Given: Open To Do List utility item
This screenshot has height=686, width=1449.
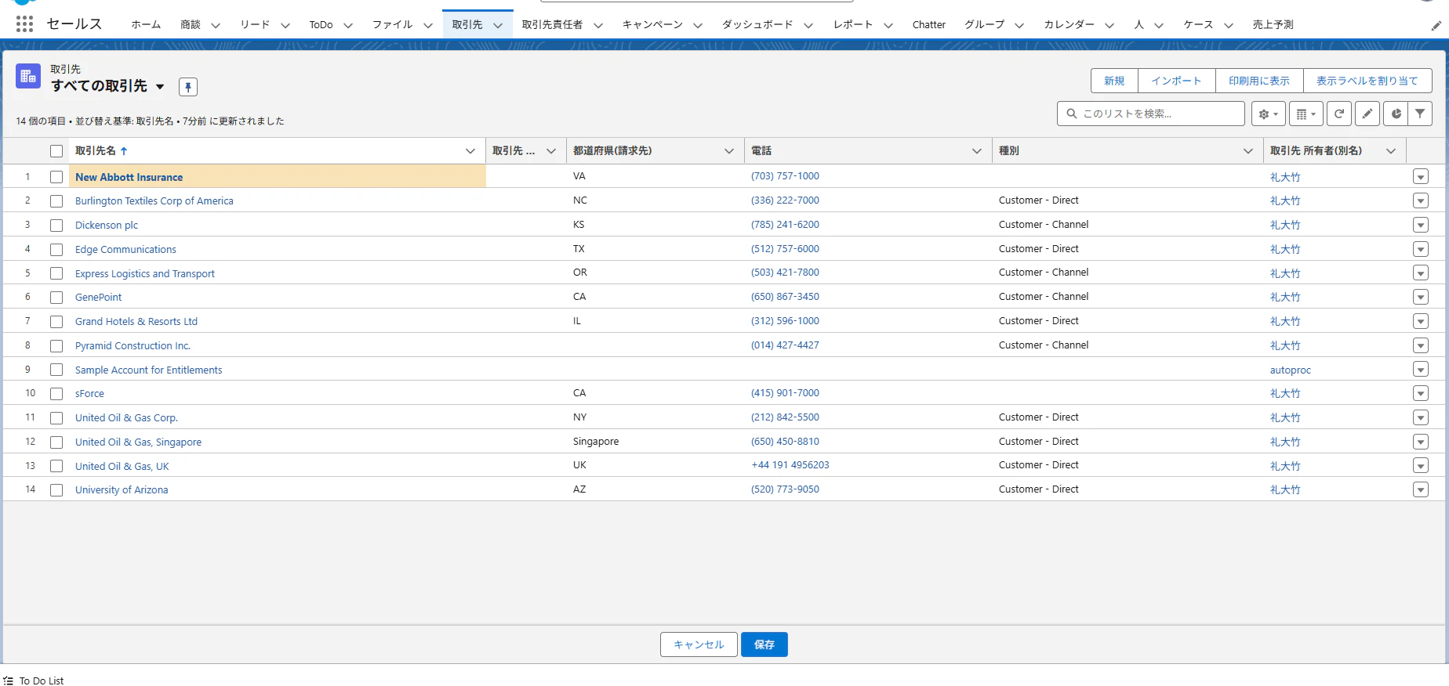Looking at the screenshot, I should [34, 681].
